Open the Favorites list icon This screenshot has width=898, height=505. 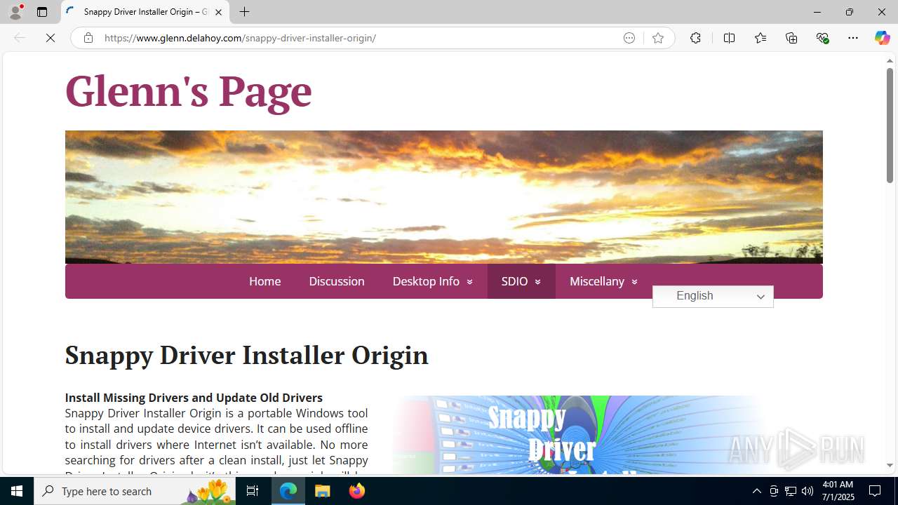coord(760,38)
